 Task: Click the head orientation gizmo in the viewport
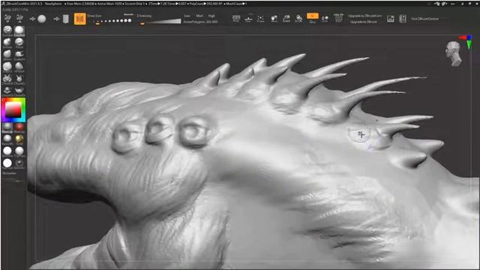[454, 53]
